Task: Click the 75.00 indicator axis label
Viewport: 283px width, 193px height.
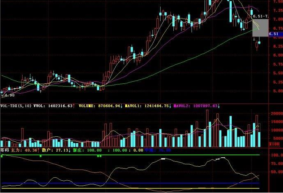Action: click(277, 163)
